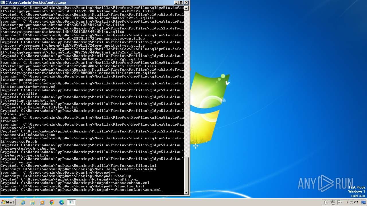
Task: Click the text 3870112724rsegmnoittet-es.sqlite
Action: coord(108,45)
